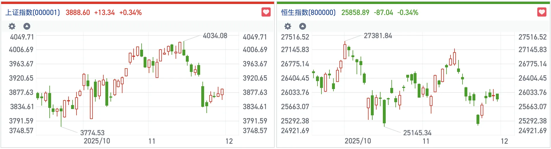Click the 25858.89 current price value
Image resolution: width=551 pixels, height=149 pixels.
(355, 13)
